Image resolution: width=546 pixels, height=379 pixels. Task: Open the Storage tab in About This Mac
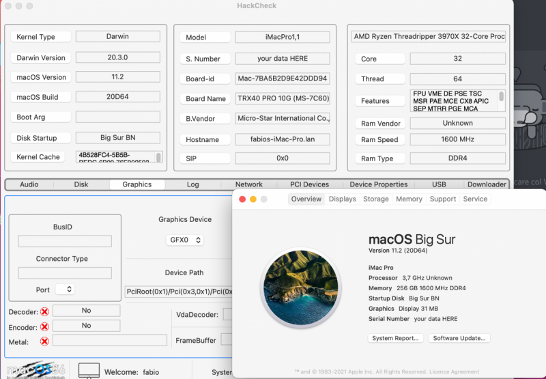pyautogui.click(x=376, y=199)
